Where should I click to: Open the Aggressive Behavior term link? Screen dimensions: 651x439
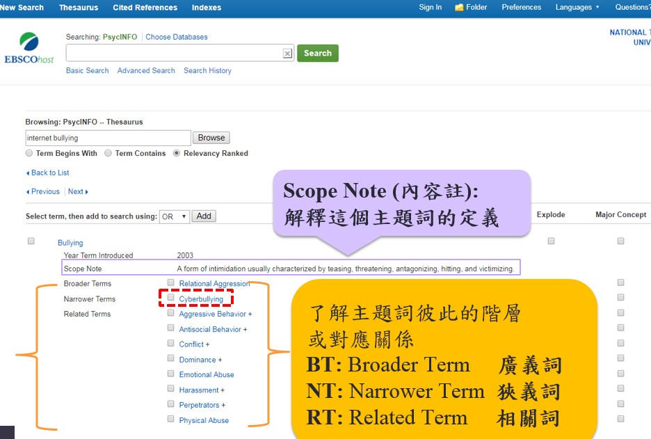click(x=213, y=314)
